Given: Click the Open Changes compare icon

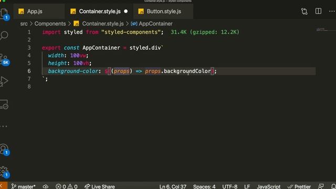Looking at the screenshot, I should click(304, 12).
